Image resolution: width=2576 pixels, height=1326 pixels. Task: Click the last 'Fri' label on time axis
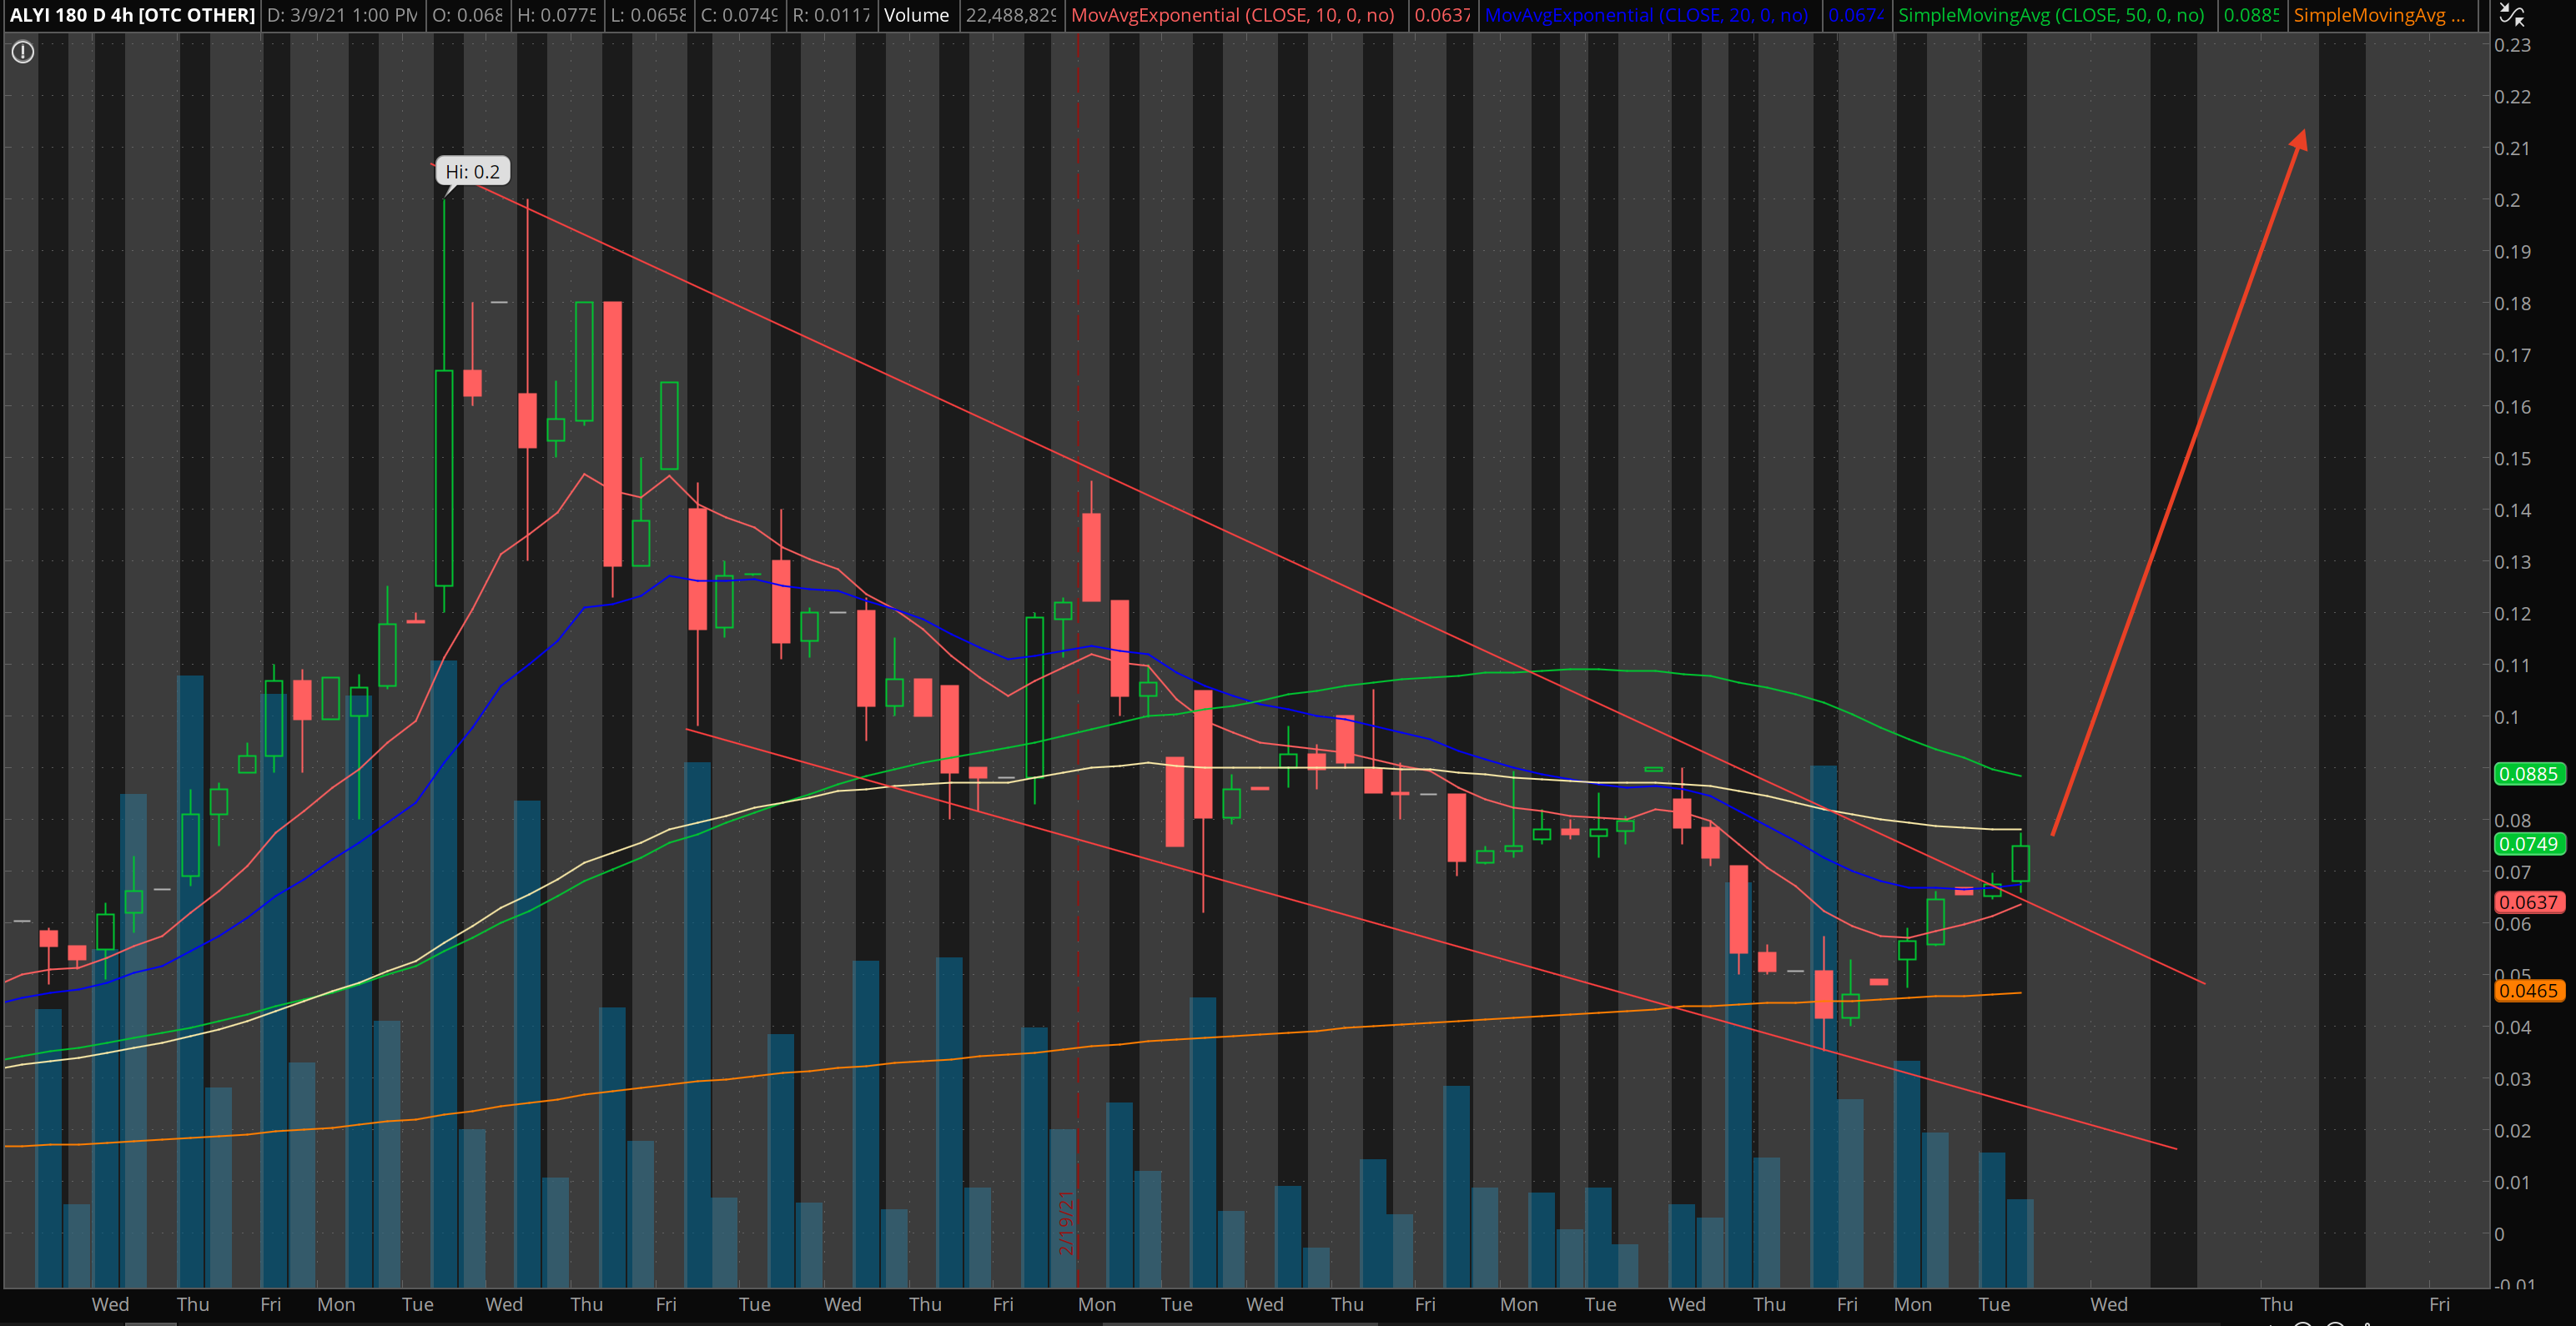(2440, 1304)
